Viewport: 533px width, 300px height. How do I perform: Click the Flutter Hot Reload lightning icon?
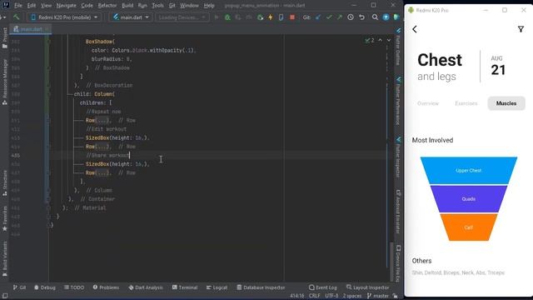tap(271, 17)
